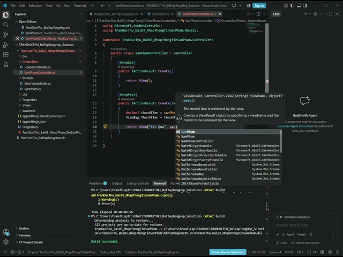
Task: Open the Selection menu
Action: pyautogui.click(x=35, y=6)
